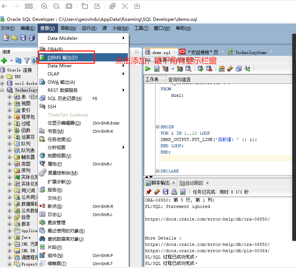Open 断点(B) menu item

(83, 206)
